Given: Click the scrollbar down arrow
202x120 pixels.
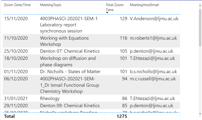Looking at the screenshot, I should point(200,114).
